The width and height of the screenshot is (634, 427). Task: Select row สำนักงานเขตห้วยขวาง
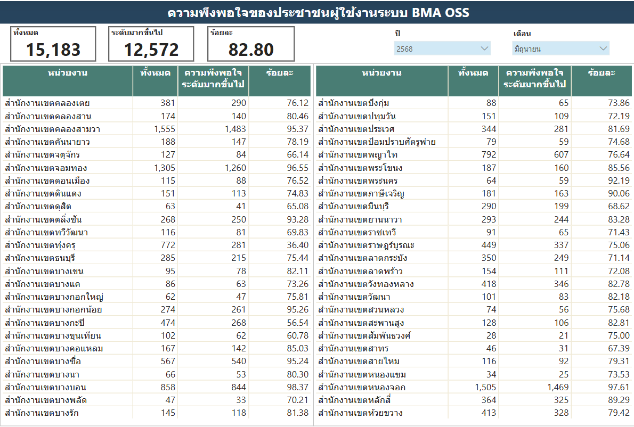pos(474,413)
